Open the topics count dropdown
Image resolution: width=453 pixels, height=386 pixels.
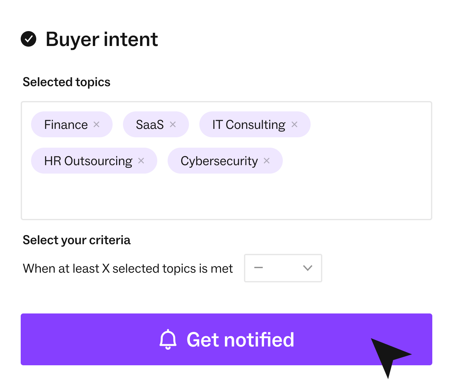283,268
